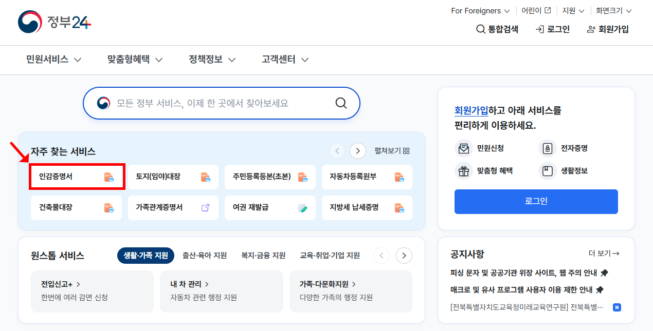Click the external link icon on 가족관계증명서
653x331 pixels.
(x=205, y=208)
